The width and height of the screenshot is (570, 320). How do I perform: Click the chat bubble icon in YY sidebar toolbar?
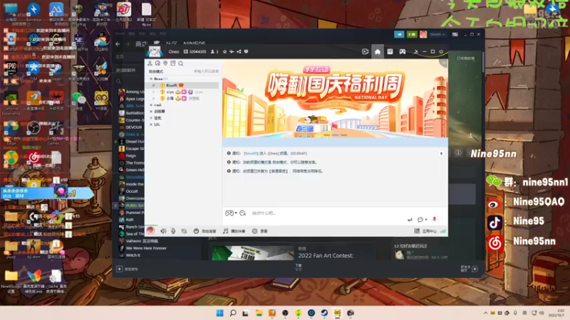[157, 63]
